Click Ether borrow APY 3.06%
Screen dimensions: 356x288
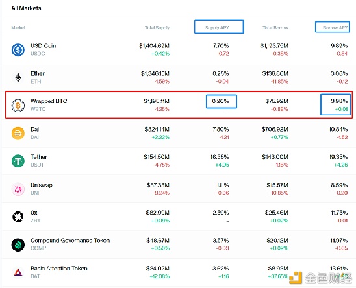coord(339,73)
